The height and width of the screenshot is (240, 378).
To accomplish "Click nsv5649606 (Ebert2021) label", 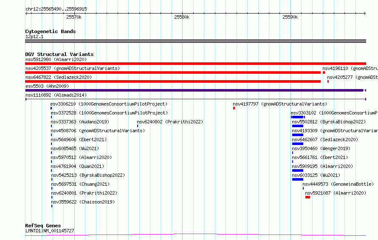I will point(79,140).
